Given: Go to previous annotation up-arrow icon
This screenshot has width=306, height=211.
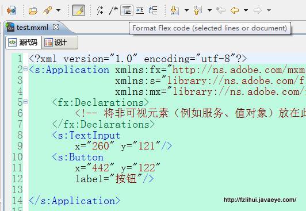Looking at the screenshot, I should click(x=197, y=10).
